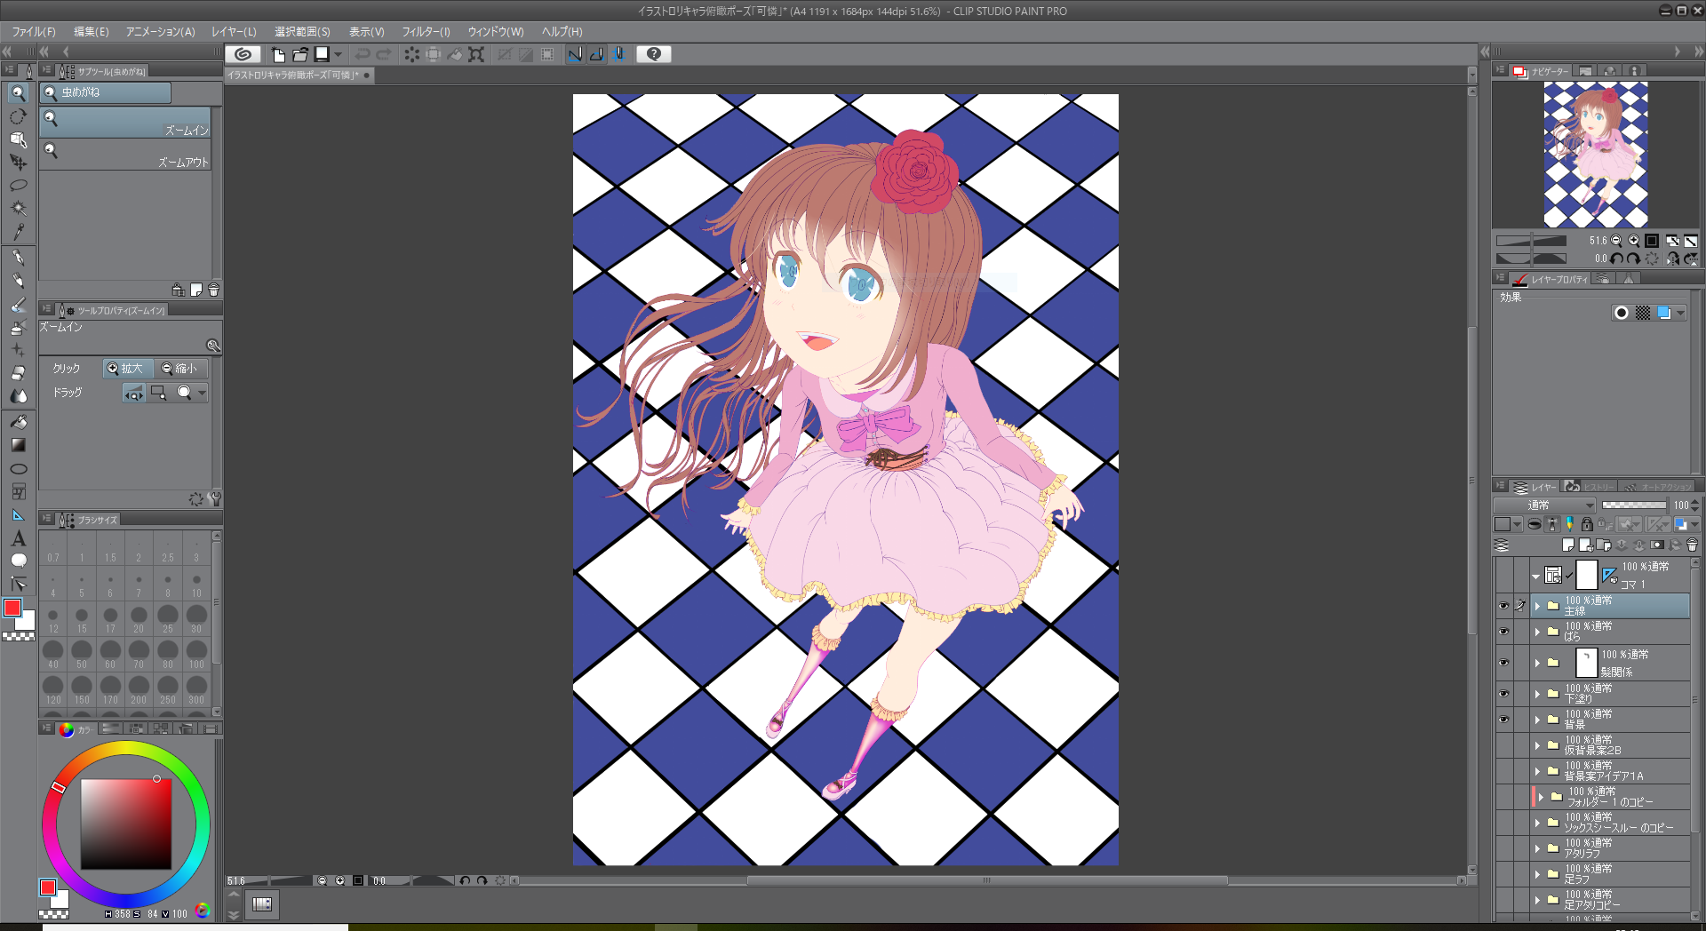
Task: Select the Ruler tool in toolbox
Action: click(18, 515)
